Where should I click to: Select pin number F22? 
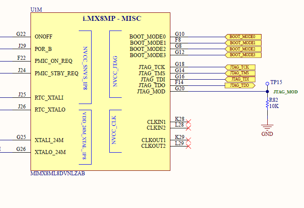point(21,58)
